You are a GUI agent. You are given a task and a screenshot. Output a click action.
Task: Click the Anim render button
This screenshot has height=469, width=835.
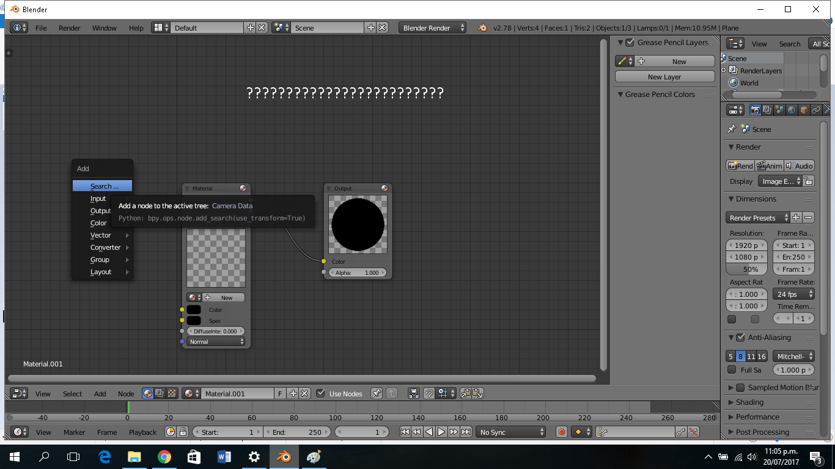point(769,165)
